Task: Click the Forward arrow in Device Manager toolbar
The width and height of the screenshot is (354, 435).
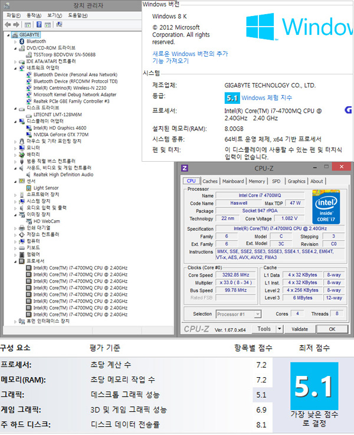Action: pos(17,25)
